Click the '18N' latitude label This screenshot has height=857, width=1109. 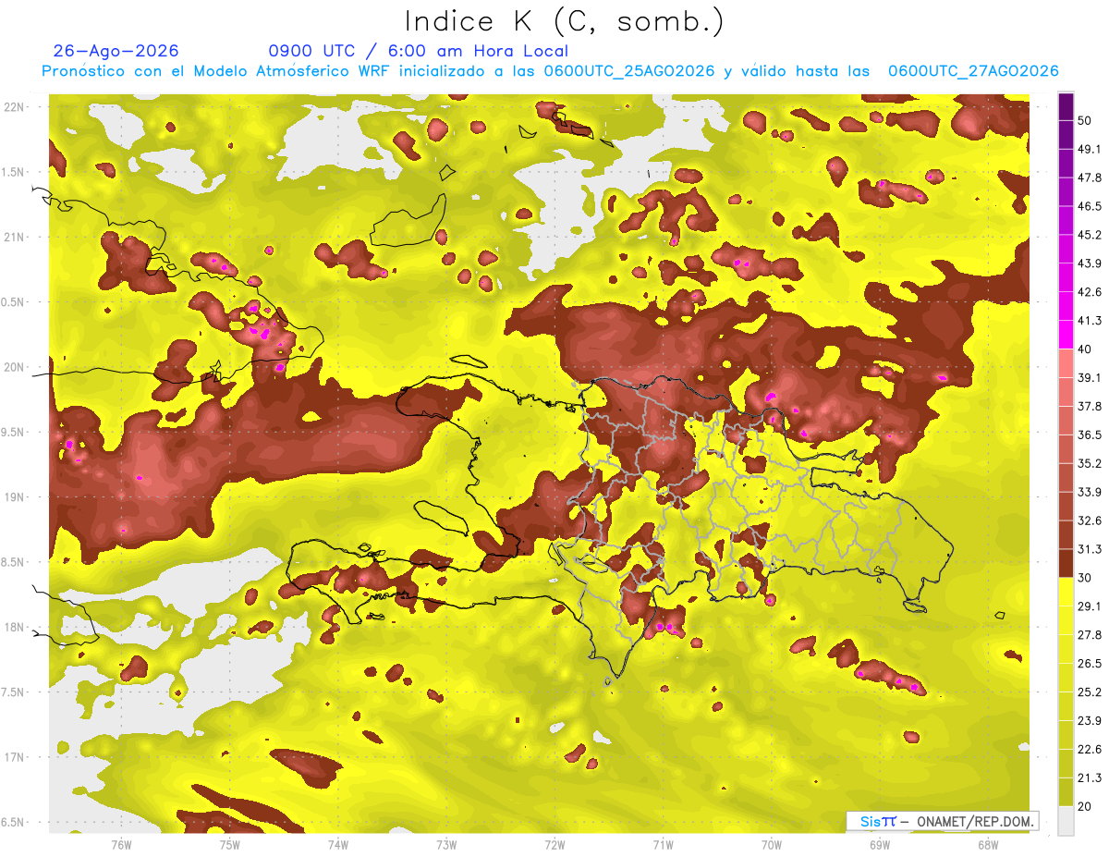point(13,628)
